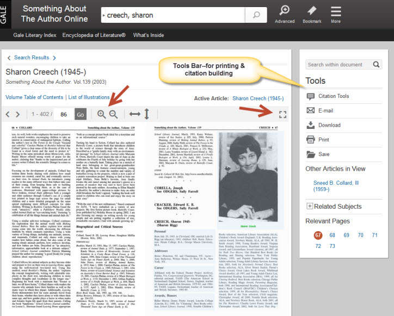
Task: Go to next search result chevron
Action: pyautogui.click(x=54, y=58)
